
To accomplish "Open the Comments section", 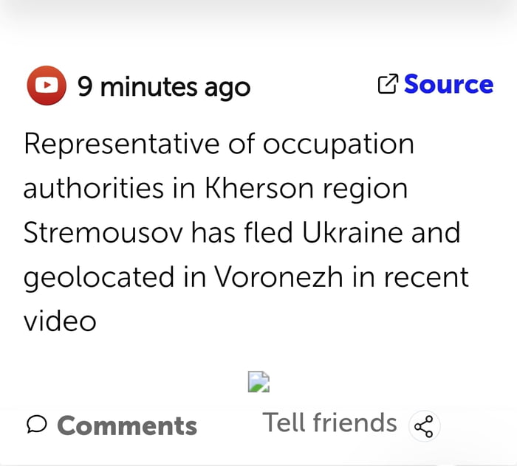I will [126, 425].
